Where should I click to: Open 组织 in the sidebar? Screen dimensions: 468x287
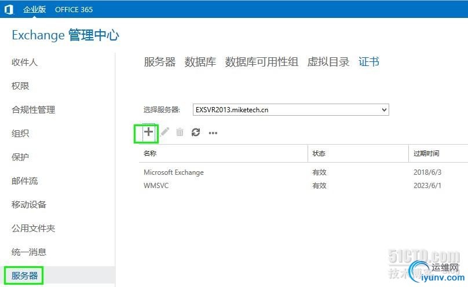pos(20,133)
